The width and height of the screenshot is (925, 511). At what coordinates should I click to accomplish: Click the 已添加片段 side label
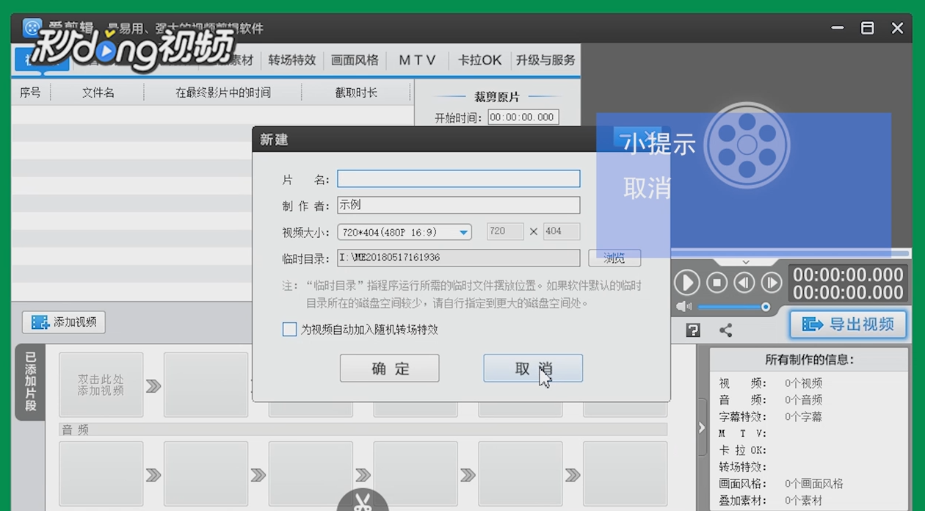tap(29, 382)
